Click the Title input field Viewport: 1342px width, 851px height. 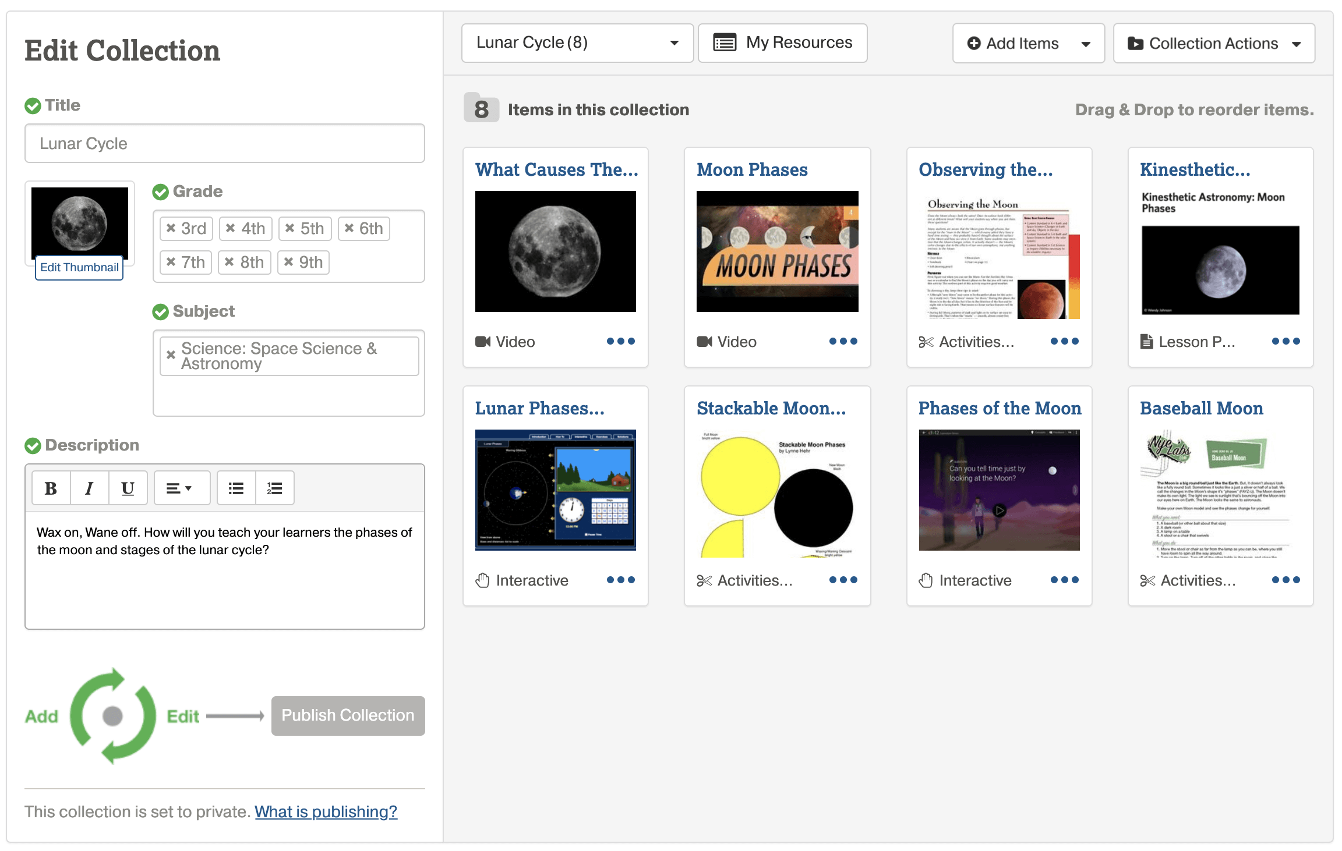click(x=224, y=144)
